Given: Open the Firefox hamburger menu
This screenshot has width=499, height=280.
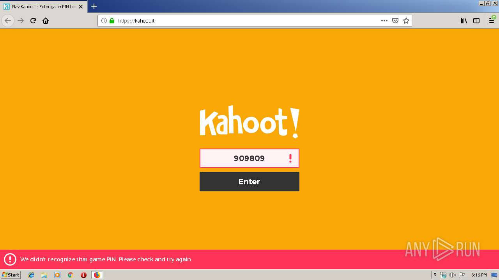Looking at the screenshot, I should [492, 21].
